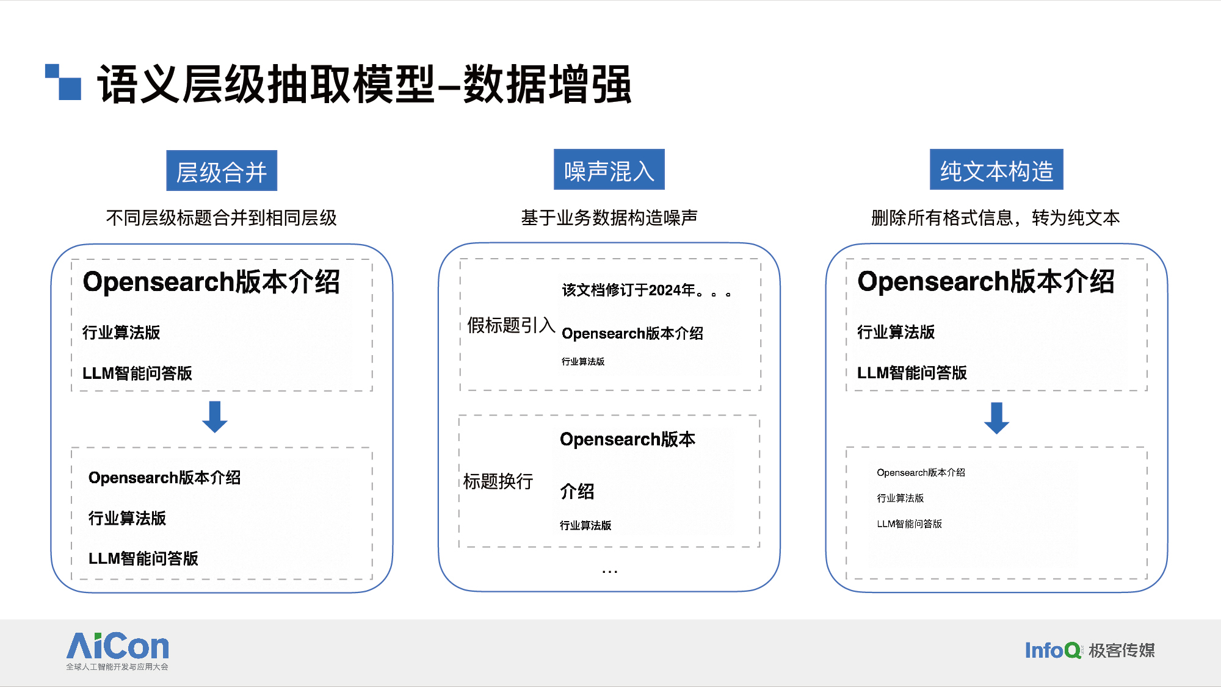
Task: Click the blue 层级合并 label
Action: (222, 171)
